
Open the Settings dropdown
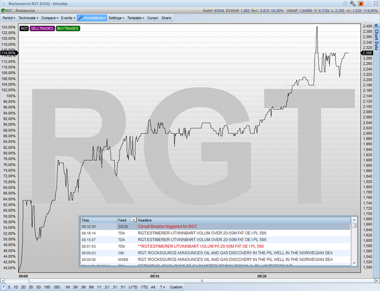116,18
